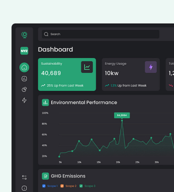
Task: Open the Sustainability 40,689 card
Action: click(x=67, y=74)
